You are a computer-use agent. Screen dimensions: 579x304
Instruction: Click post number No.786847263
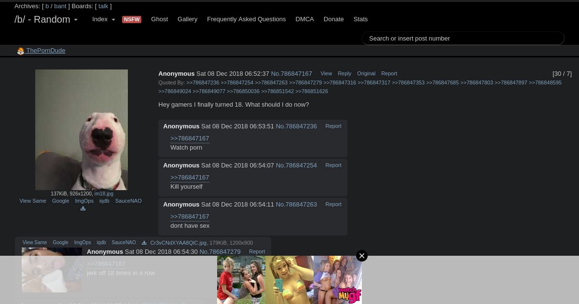296,205
